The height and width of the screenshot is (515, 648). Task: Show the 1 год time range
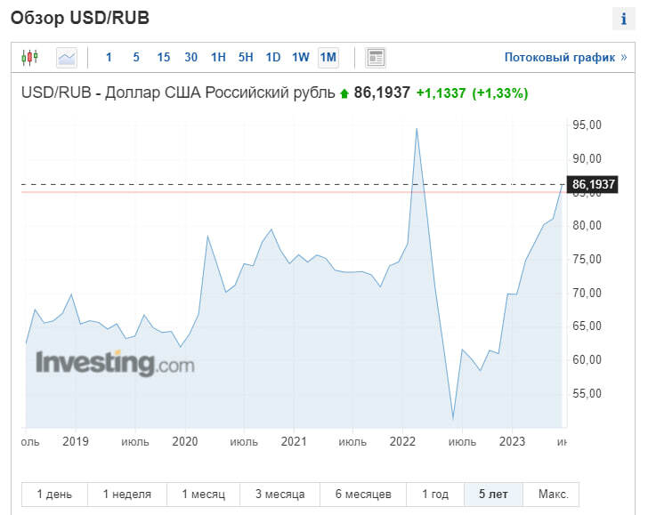click(434, 495)
